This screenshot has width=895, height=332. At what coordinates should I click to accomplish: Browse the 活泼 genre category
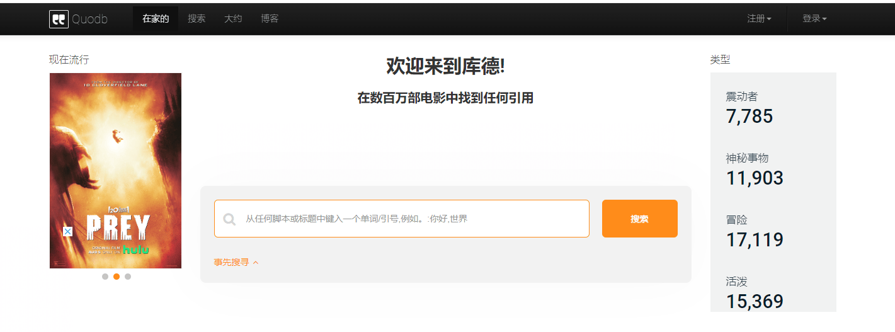[x=736, y=282]
